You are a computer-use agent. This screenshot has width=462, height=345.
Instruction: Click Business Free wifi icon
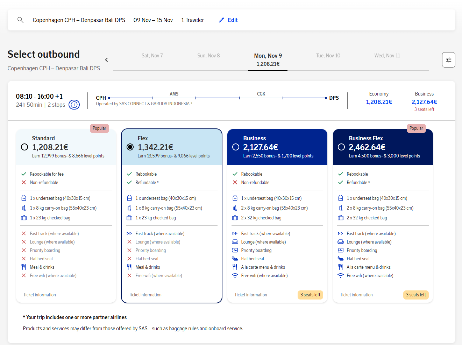tap(235, 276)
